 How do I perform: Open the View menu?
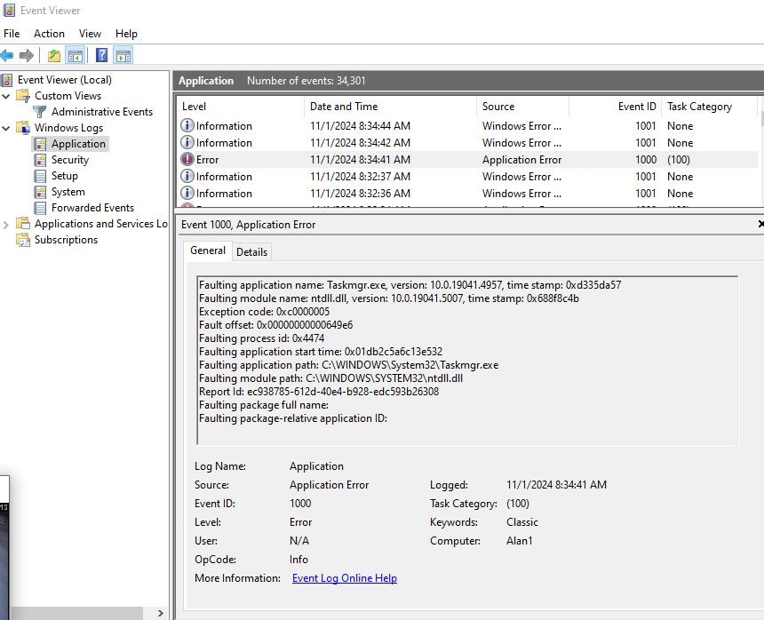90,34
